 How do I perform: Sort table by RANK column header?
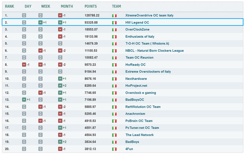coord(9,6)
